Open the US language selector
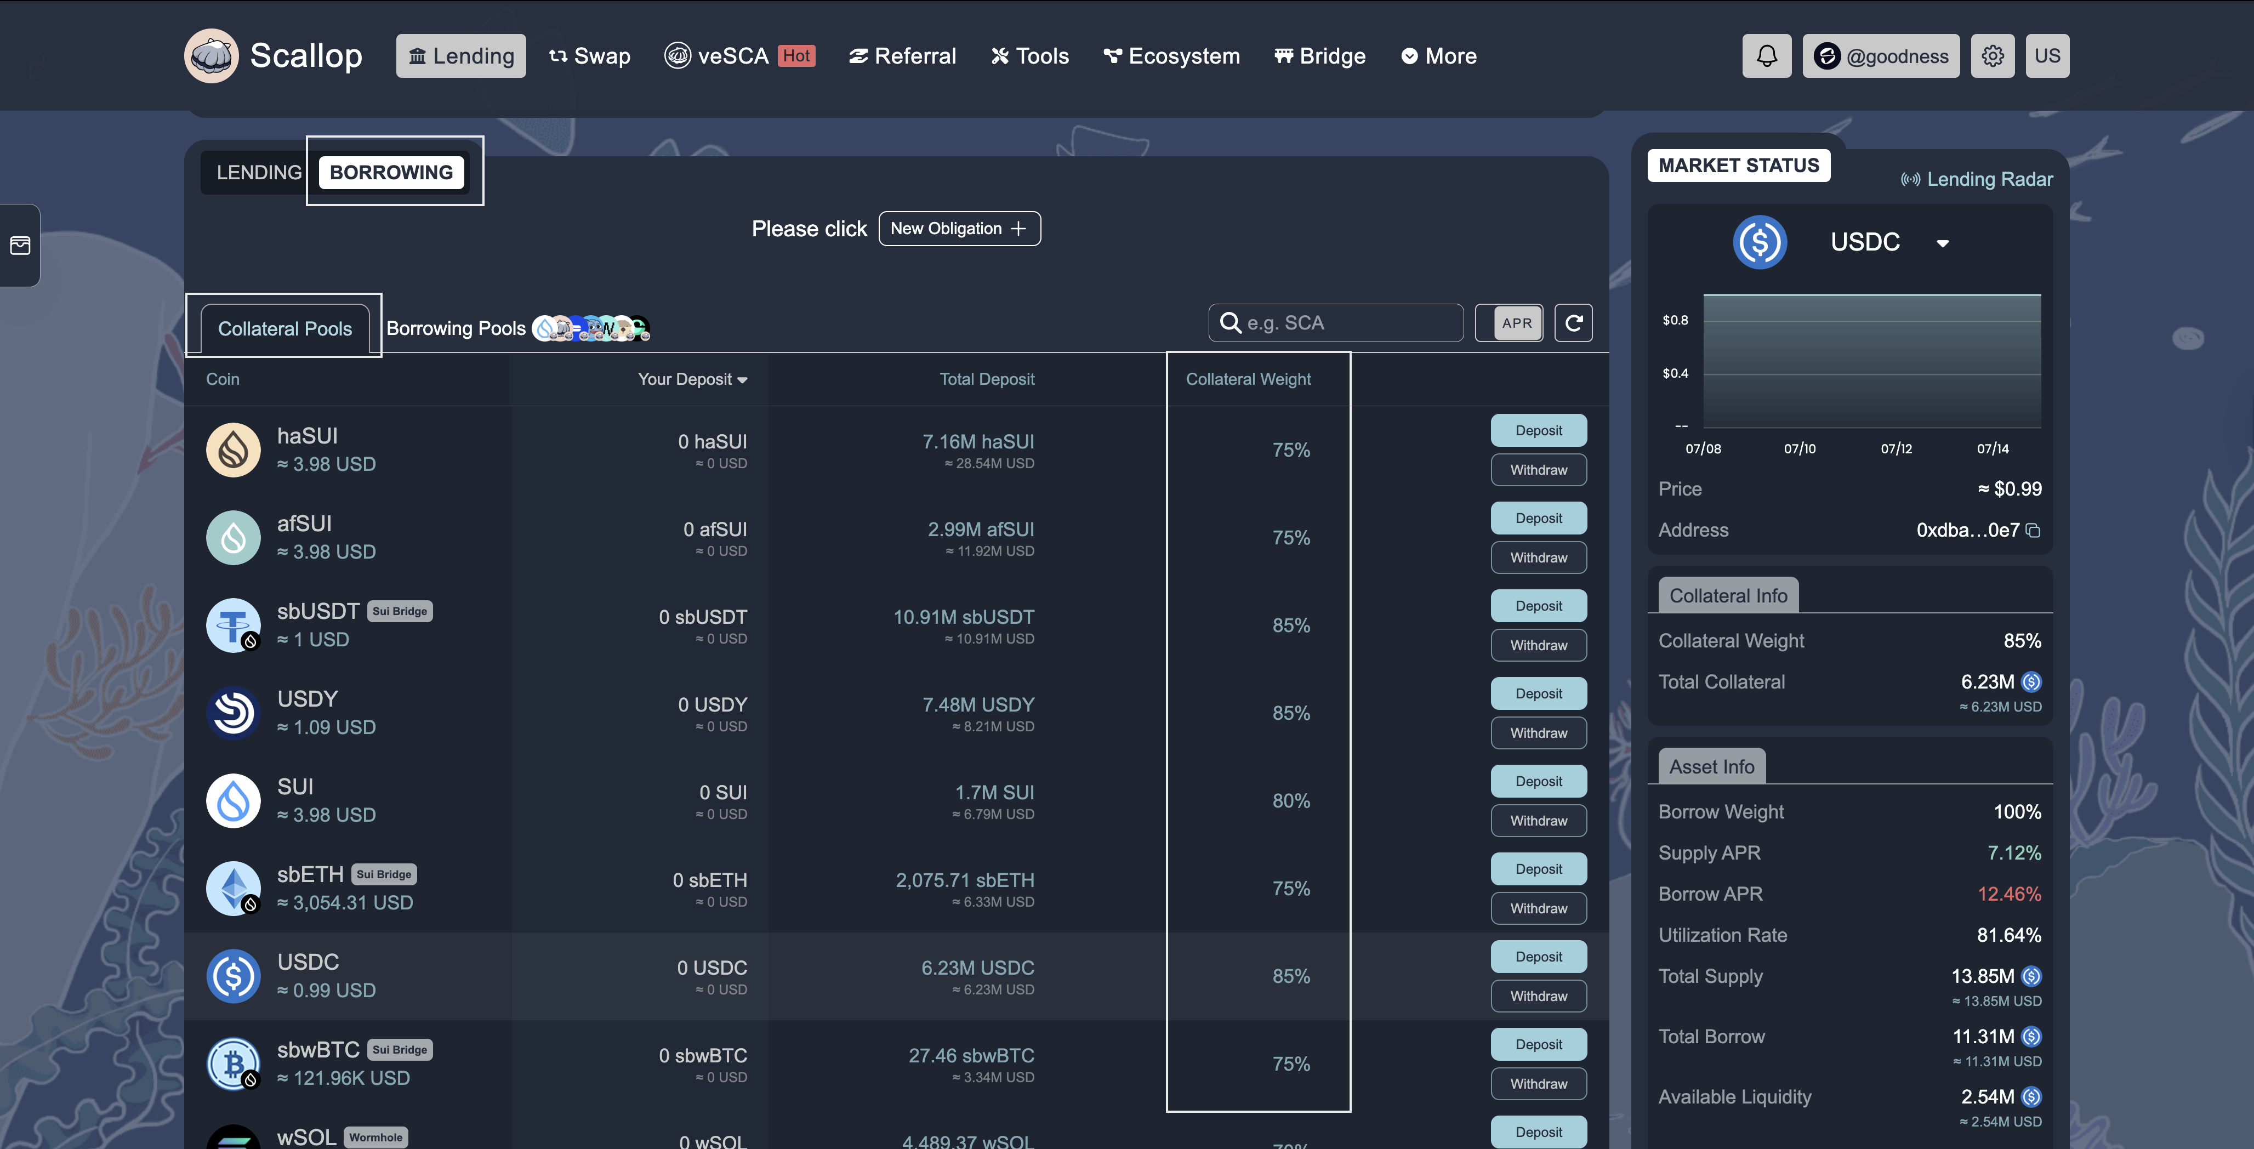2254x1149 pixels. (2047, 56)
